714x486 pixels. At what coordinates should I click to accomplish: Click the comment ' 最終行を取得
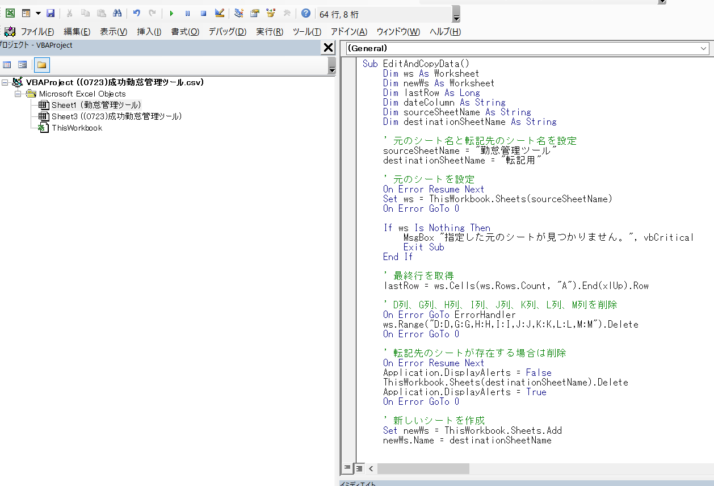[x=419, y=276]
